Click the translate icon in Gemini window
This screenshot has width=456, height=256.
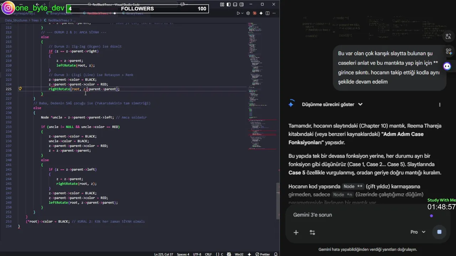click(448, 36)
